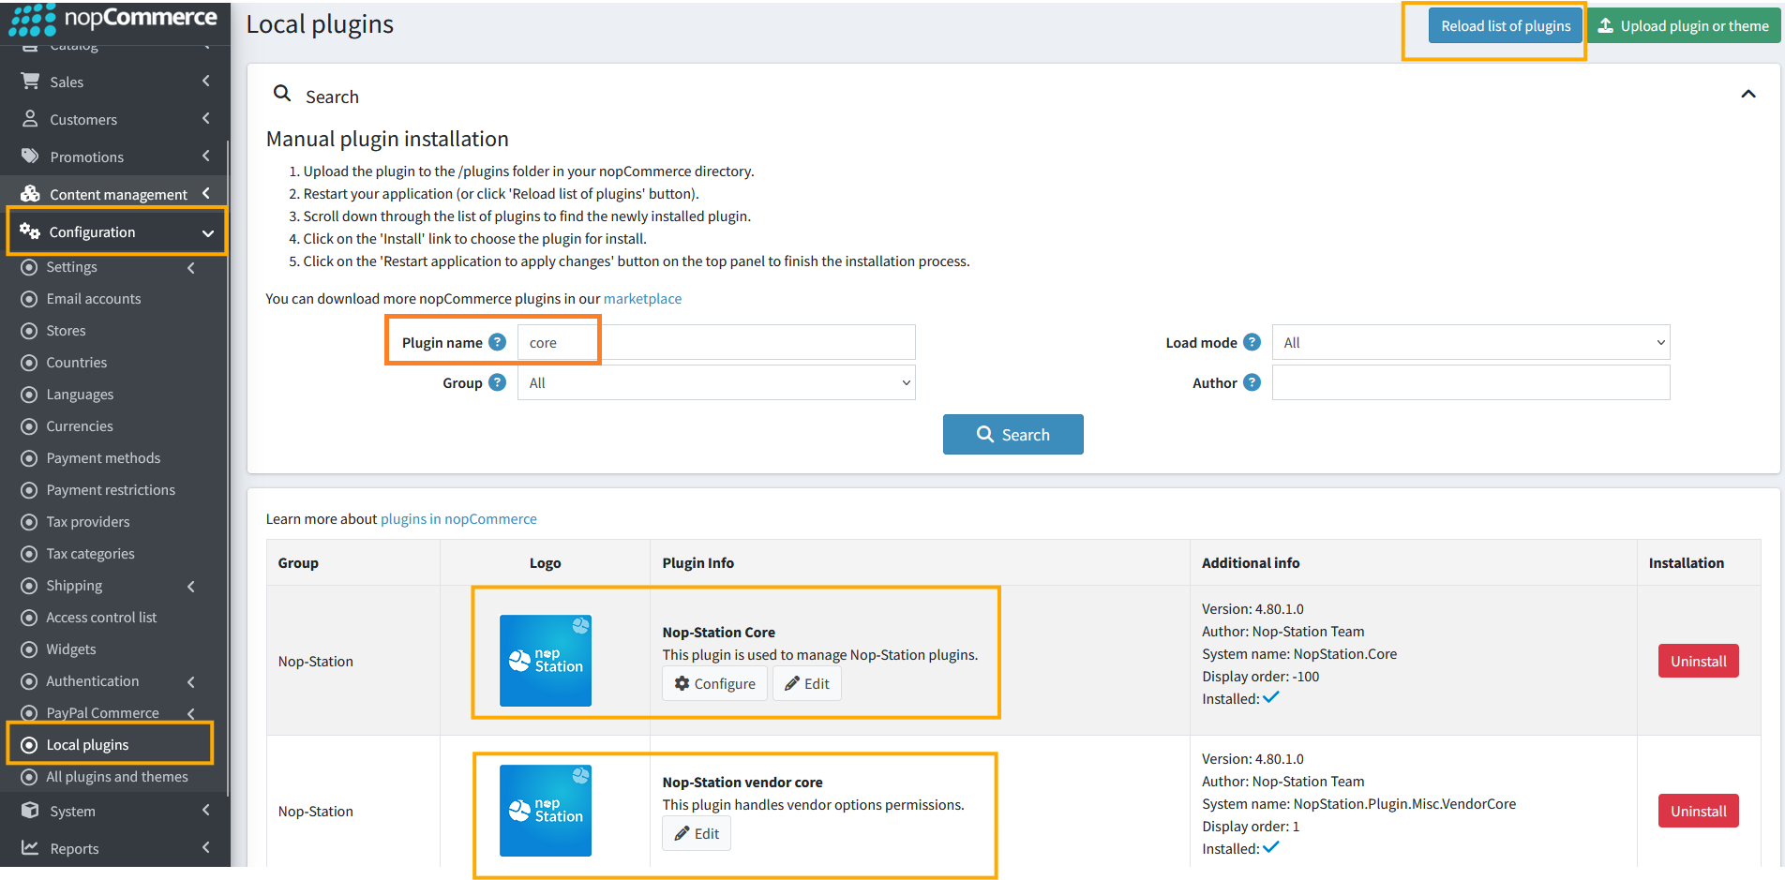Configure the Nop-Station Core plugin

[715, 684]
